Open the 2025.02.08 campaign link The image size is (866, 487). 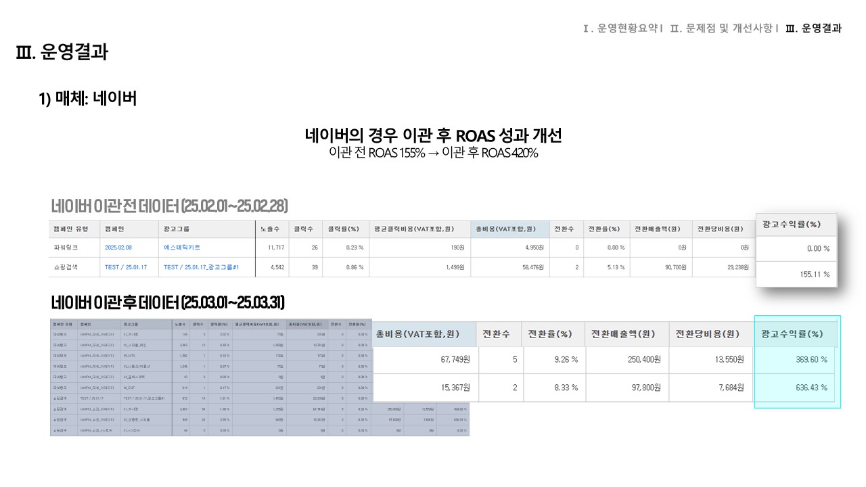click(118, 248)
